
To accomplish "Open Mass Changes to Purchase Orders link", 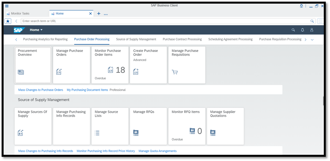I will coord(41,90).
